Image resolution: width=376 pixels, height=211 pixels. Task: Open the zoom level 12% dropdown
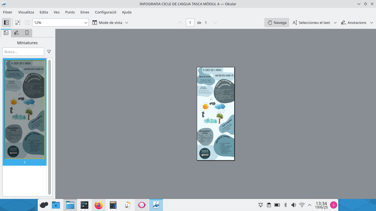point(60,23)
